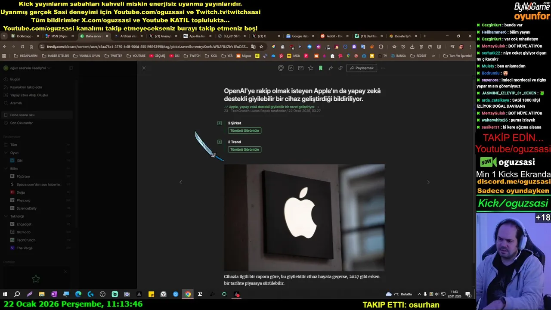The height and width of the screenshot is (310, 551).
Task: View all under 2 Trend
Action: 245,149
